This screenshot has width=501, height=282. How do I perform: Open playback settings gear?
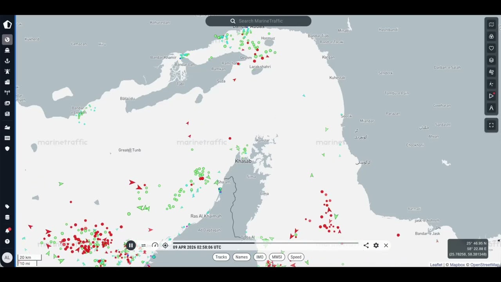(x=376, y=246)
